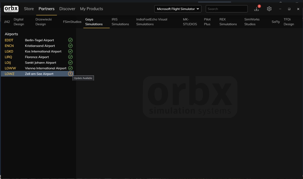Select the //42 partner tab
Viewport: 303px width, 179px height.
[7, 22]
